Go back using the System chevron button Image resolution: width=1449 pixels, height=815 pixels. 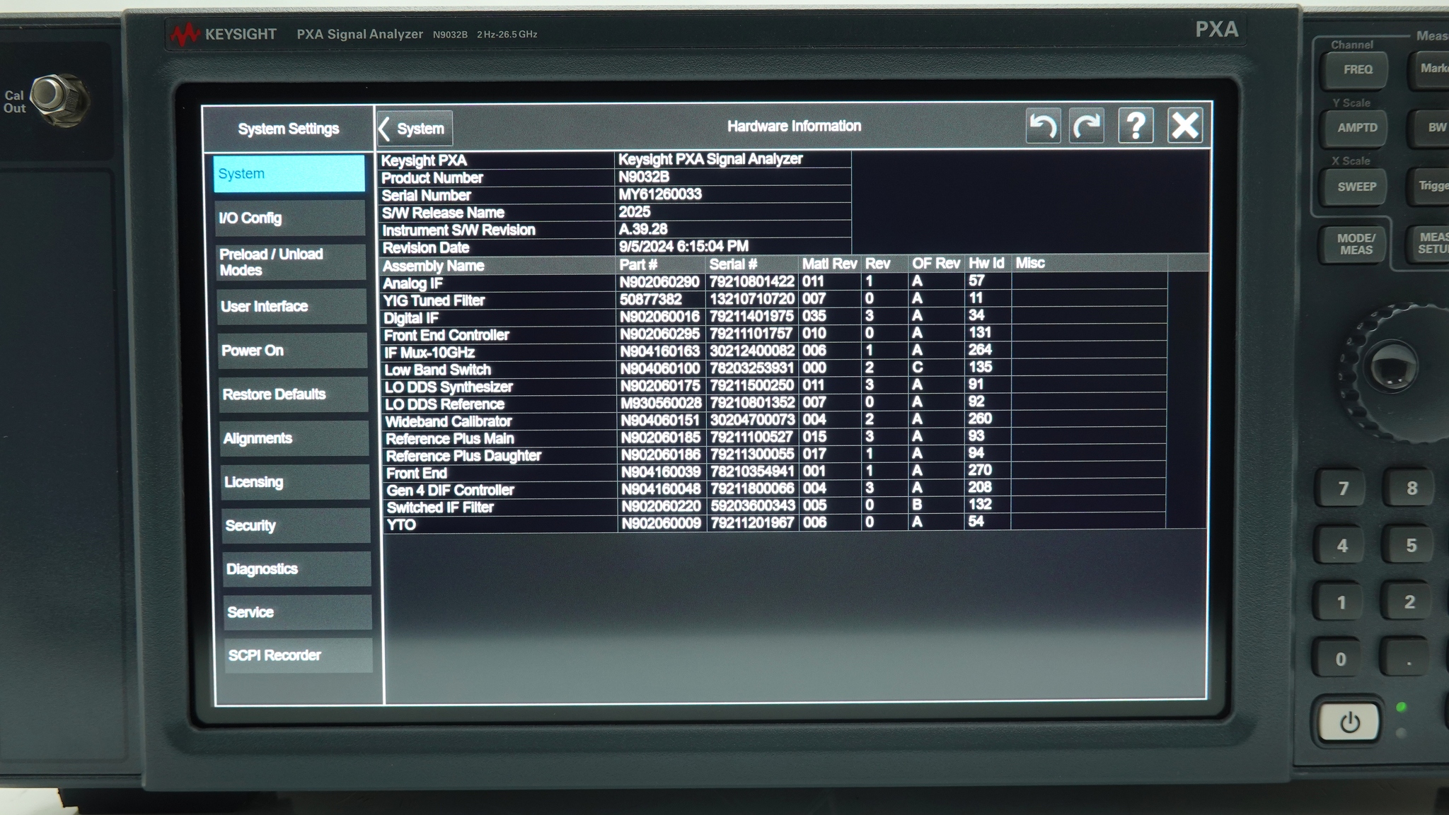pos(414,129)
